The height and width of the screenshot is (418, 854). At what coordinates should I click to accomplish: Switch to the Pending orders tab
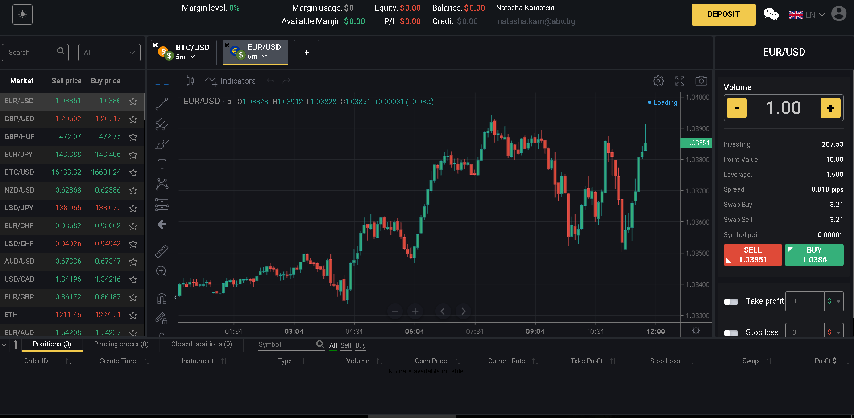pyautogui.click(x=120, y=344)
